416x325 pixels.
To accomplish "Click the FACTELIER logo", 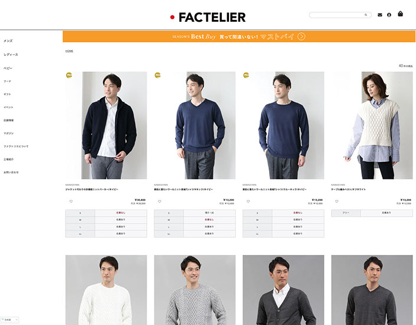I will 208,17.
